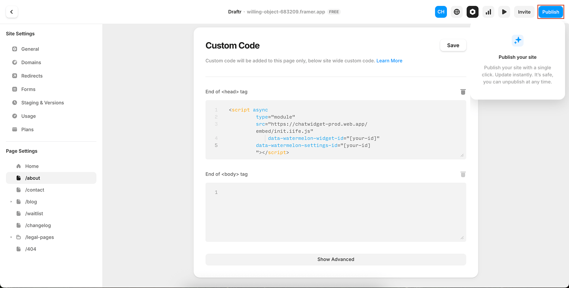Click the FREE plan badge

tap(334, 12)
